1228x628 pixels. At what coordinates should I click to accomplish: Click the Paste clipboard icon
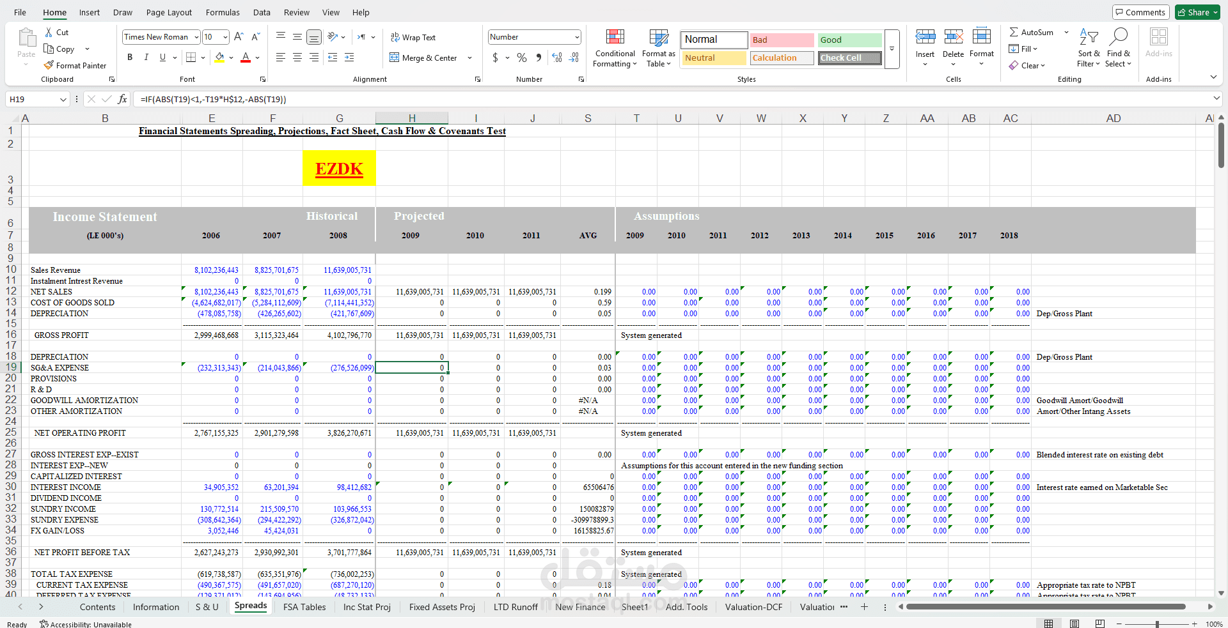[x=26, y=38]
